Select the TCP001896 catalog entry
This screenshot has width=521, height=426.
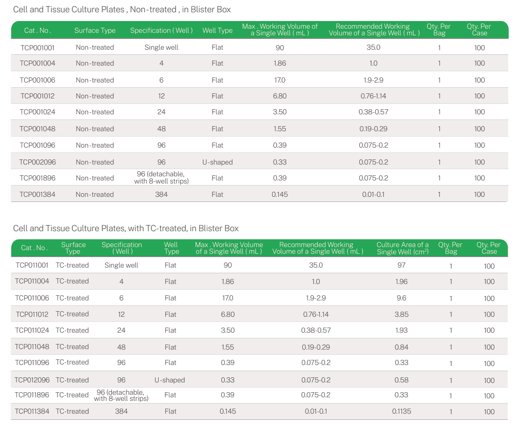37,178
